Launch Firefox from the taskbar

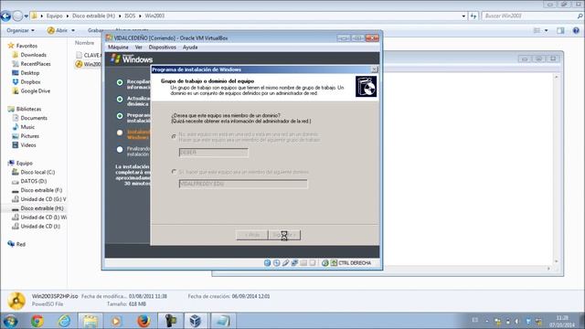(144, 321)
